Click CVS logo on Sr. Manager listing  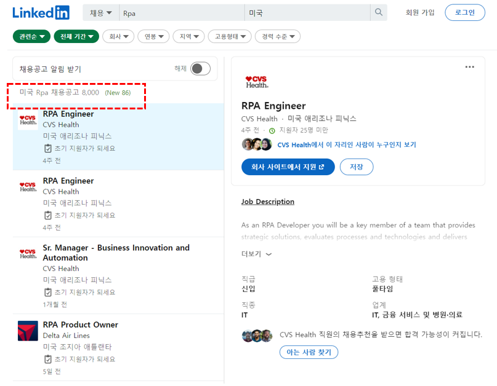tap(28, 254)
